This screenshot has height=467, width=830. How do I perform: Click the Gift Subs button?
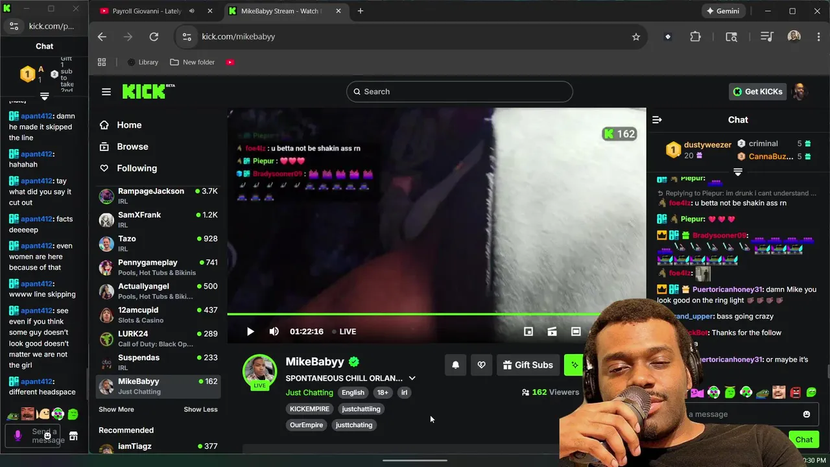[528, 365]
